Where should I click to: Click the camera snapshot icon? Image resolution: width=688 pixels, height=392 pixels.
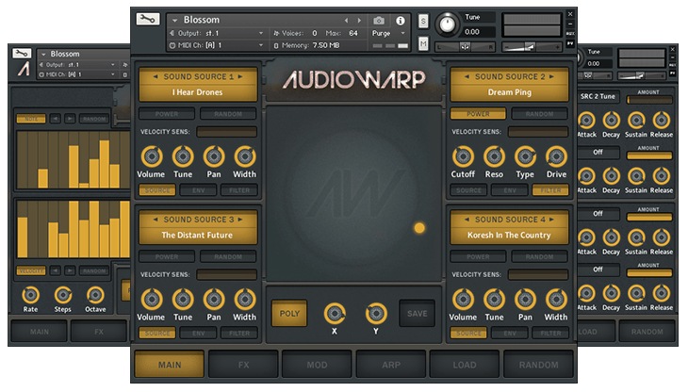(x=379, y=20)
